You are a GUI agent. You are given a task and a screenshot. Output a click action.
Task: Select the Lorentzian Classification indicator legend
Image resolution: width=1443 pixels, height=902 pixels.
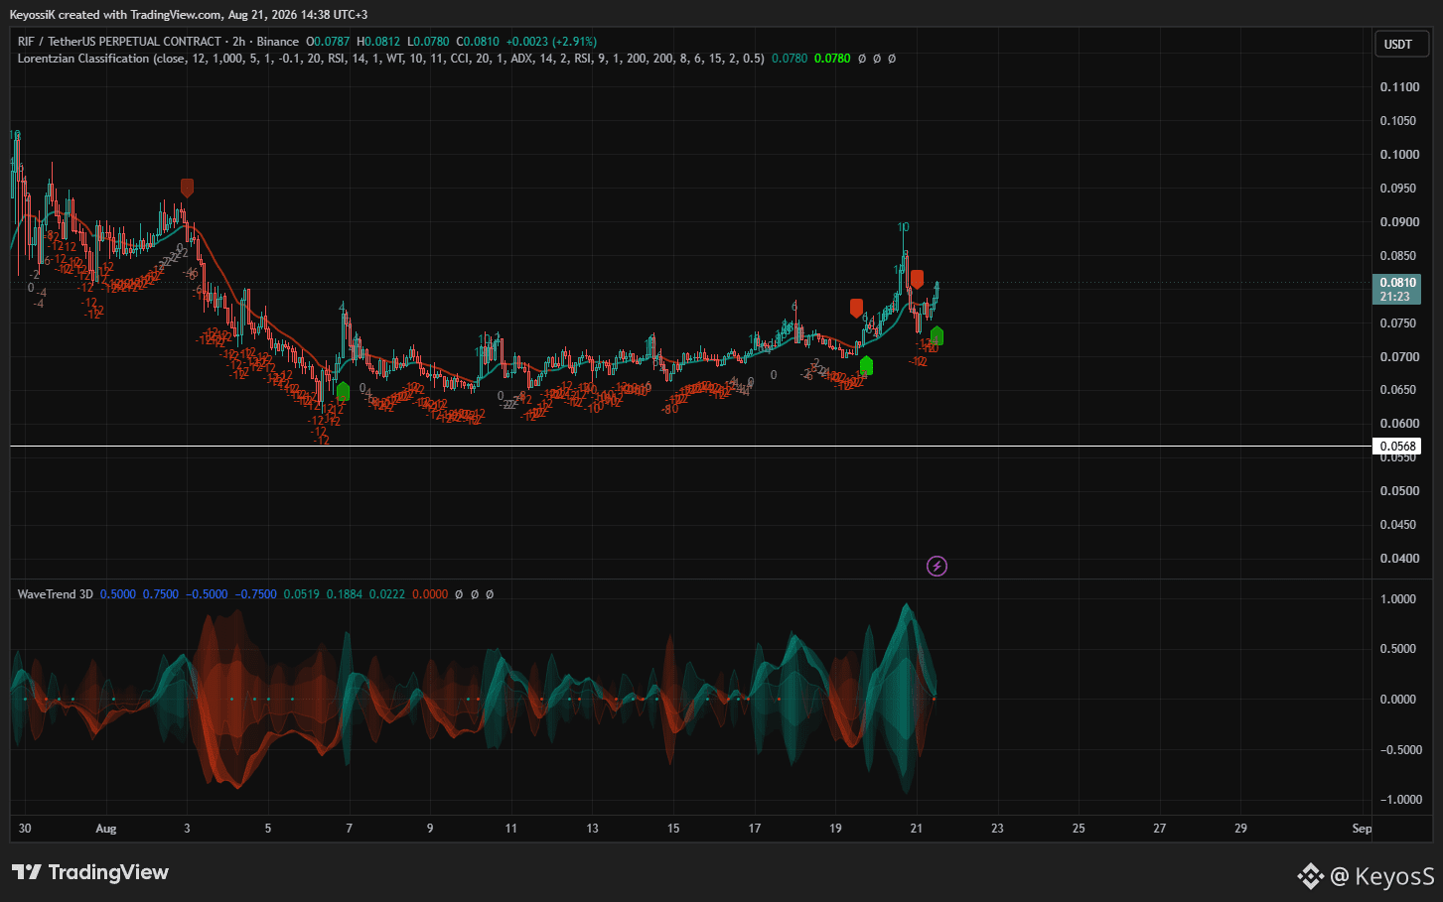tap(390, 59)
